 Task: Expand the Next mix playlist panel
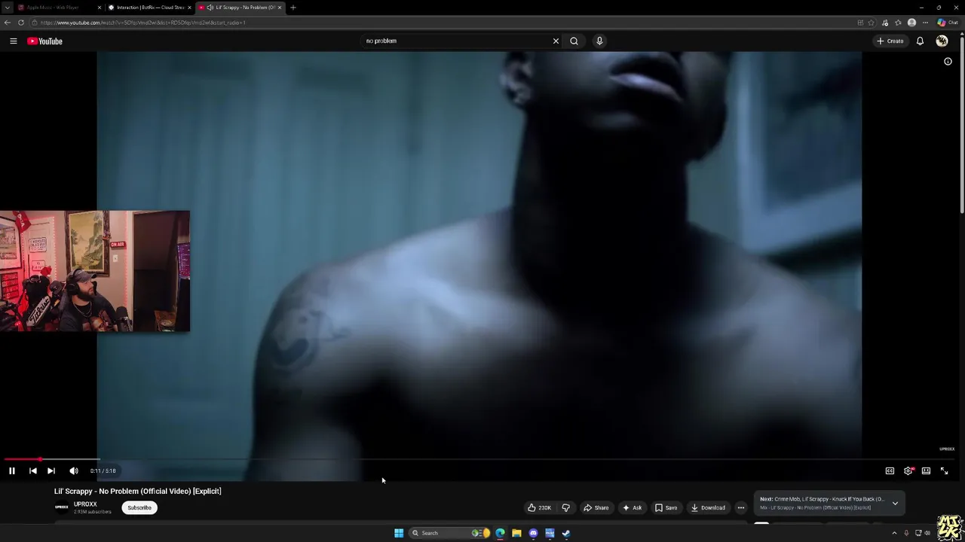pyautogui.click(x=895, y=503)
